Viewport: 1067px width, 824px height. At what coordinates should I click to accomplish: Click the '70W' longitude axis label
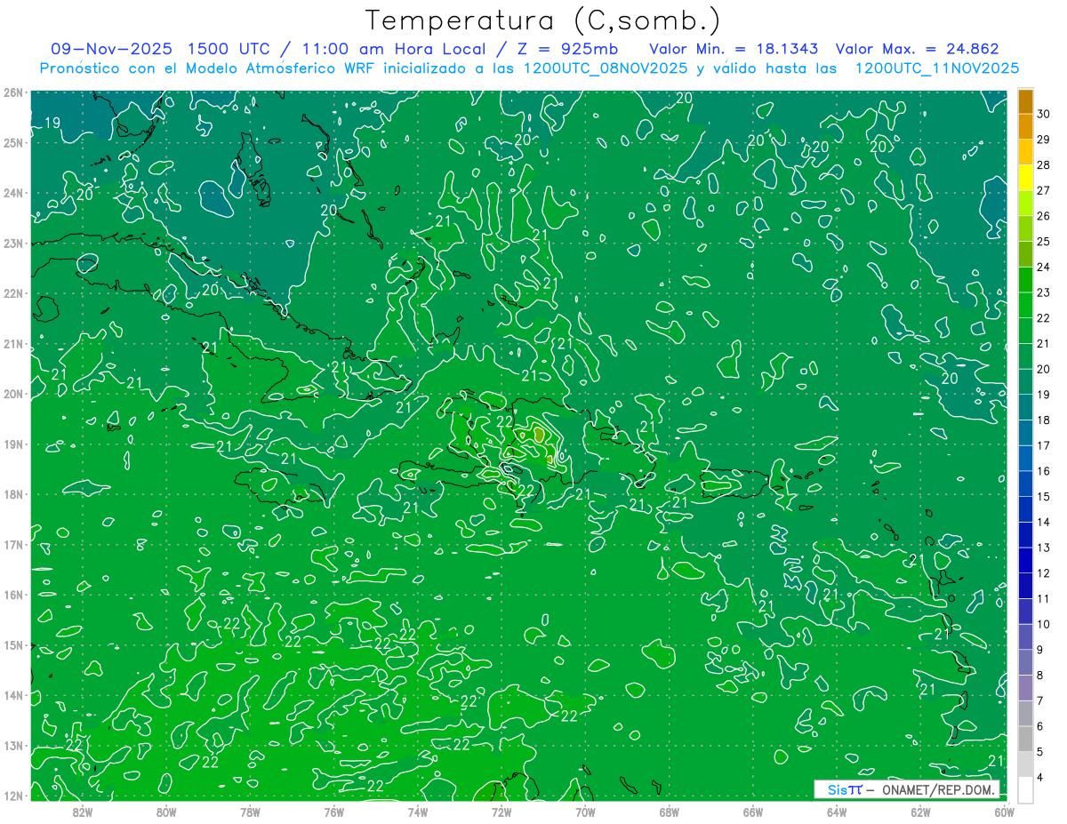(x=585, y=811)
